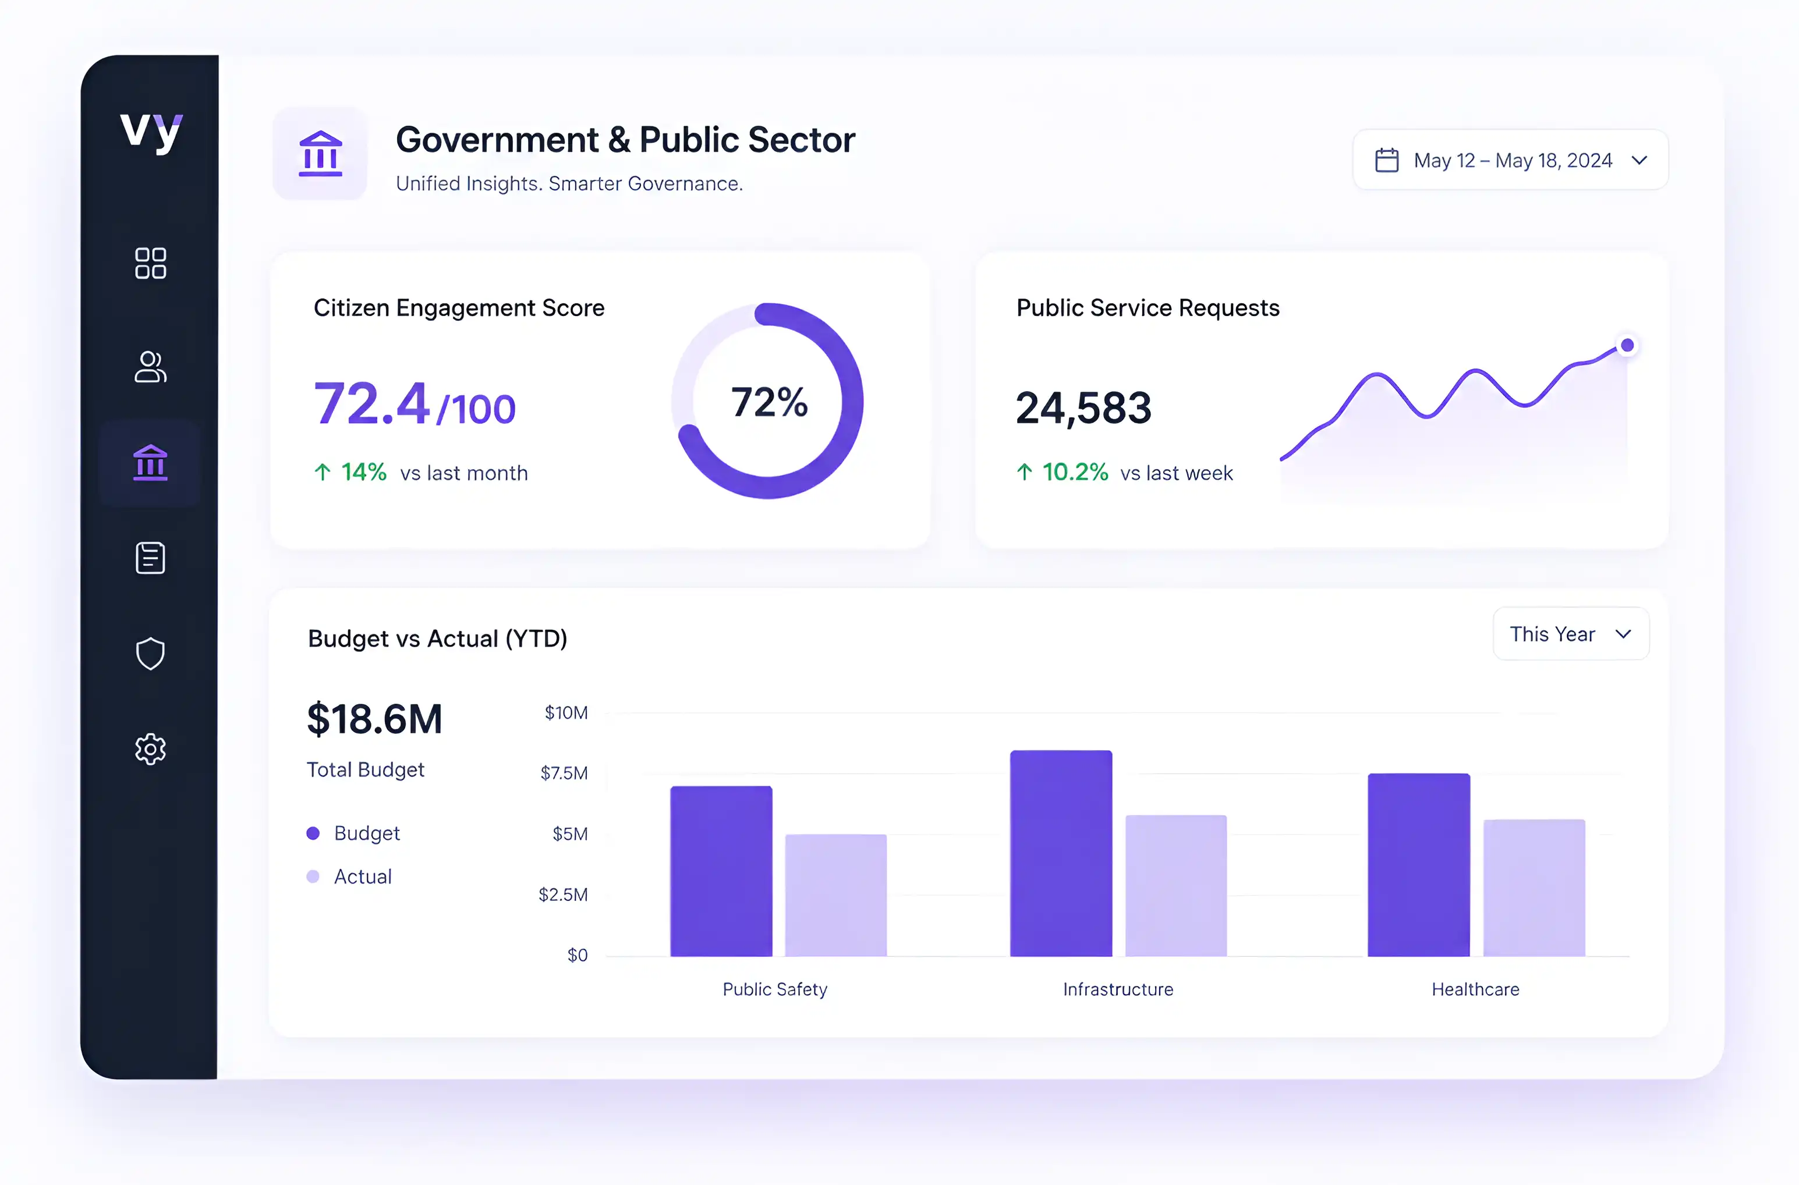
Task: Click the Government & Public Sector heading
Action: tap(625, 140)
